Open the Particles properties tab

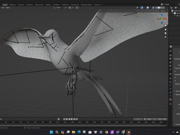(x=170, y=85)
